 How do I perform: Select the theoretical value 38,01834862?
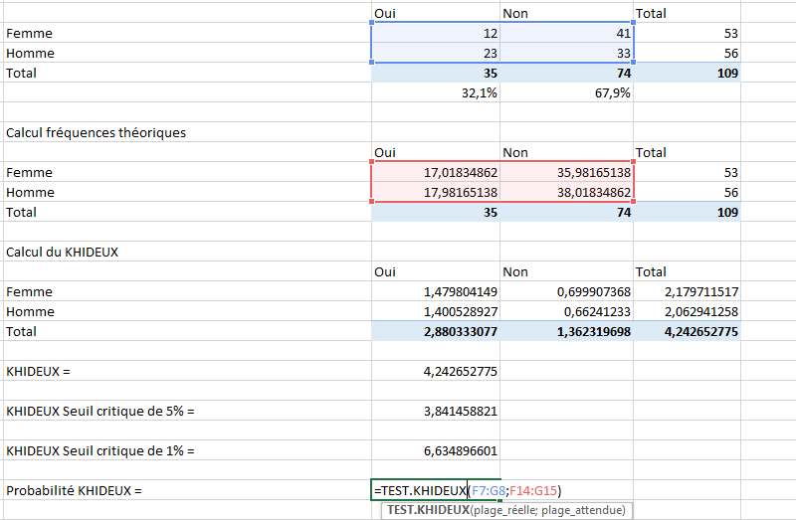566,192
